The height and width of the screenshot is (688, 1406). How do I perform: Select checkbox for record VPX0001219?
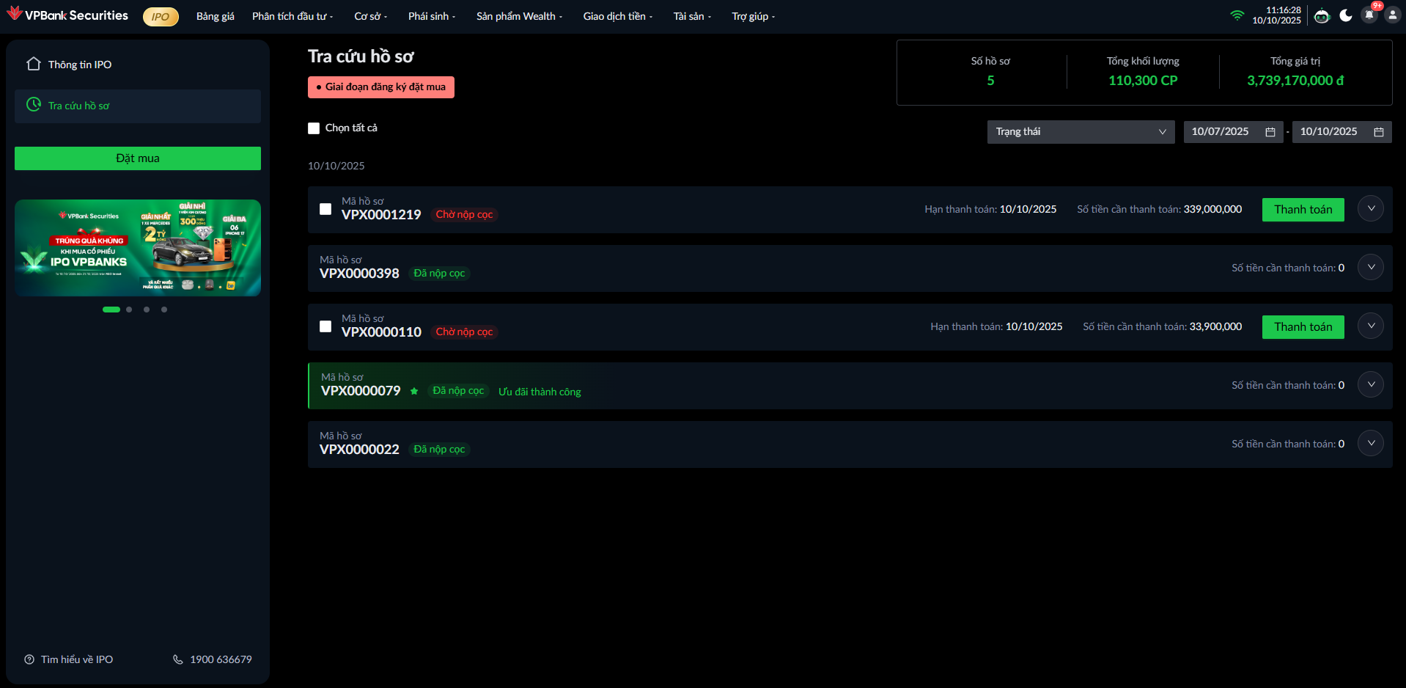(x=325, y=209)
